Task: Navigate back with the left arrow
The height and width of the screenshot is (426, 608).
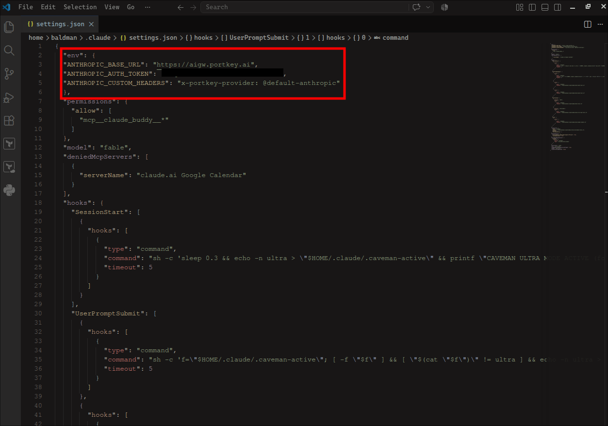Action: 181,7
